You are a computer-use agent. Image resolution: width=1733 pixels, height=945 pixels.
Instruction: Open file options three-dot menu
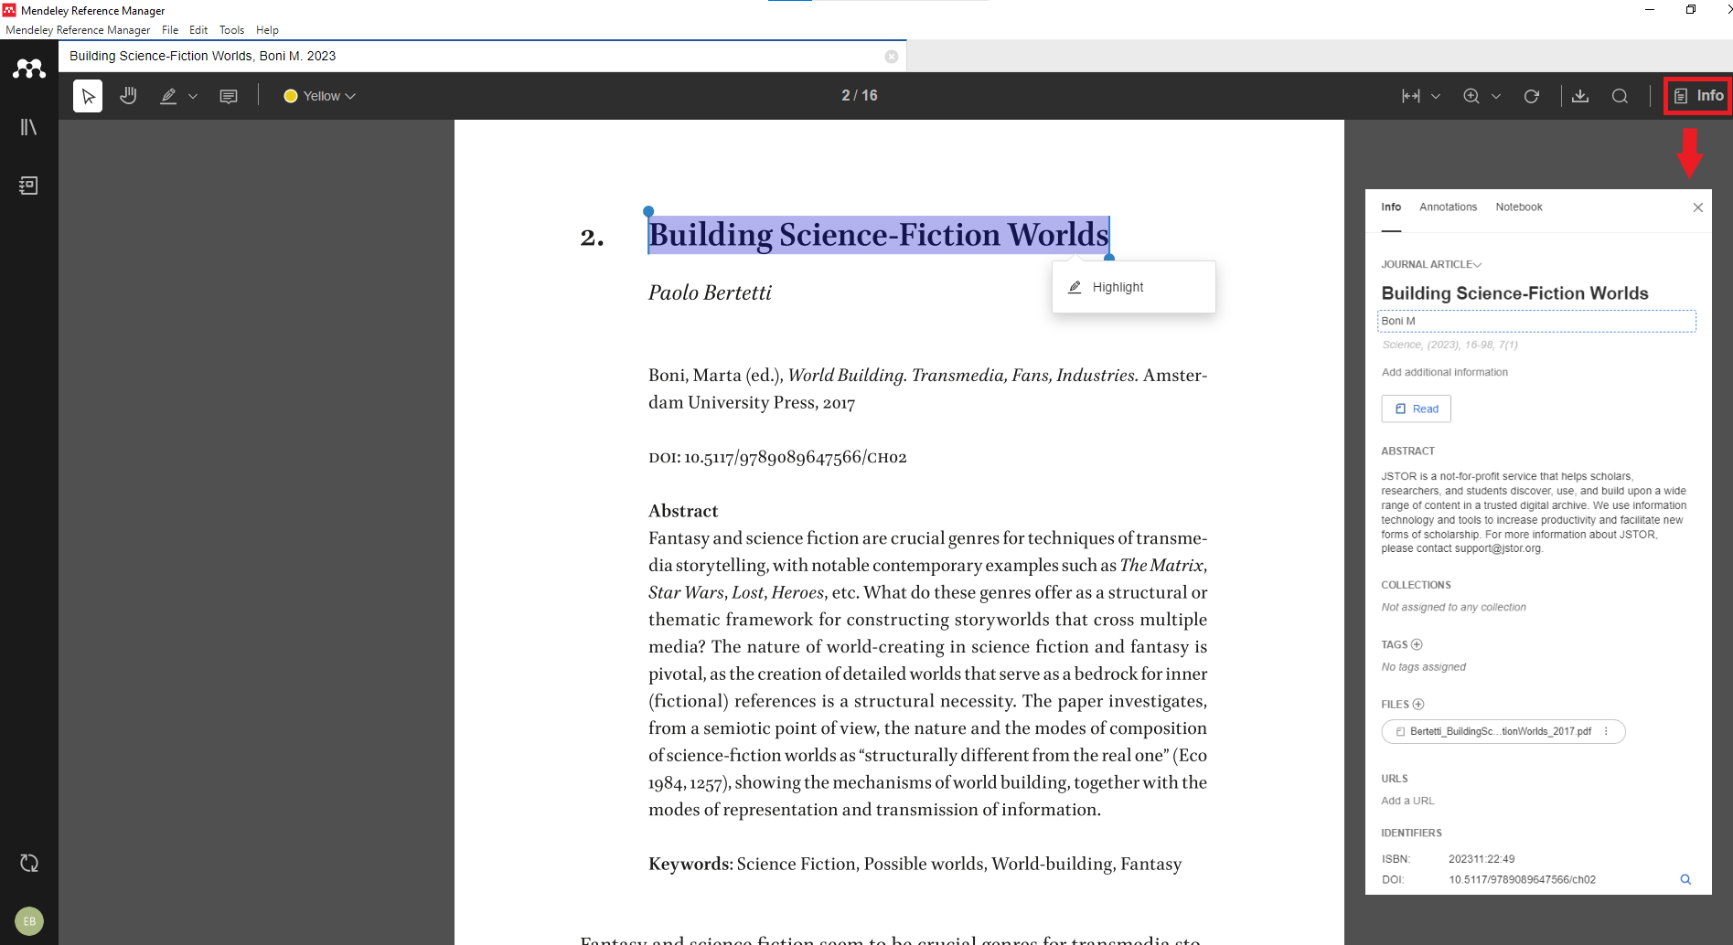pos(1606,731)
